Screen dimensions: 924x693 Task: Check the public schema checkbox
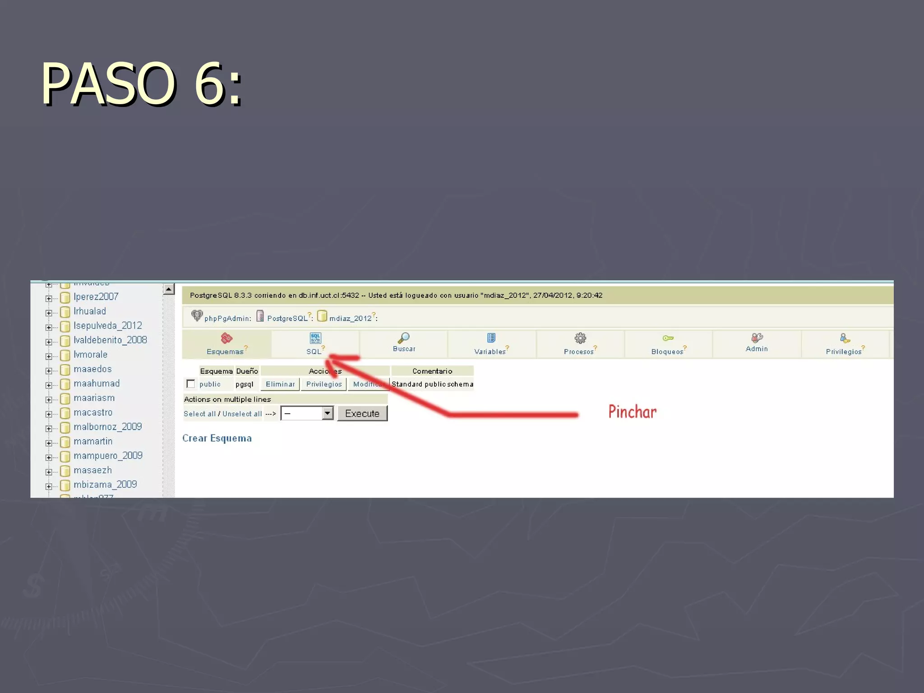point(190,384)
